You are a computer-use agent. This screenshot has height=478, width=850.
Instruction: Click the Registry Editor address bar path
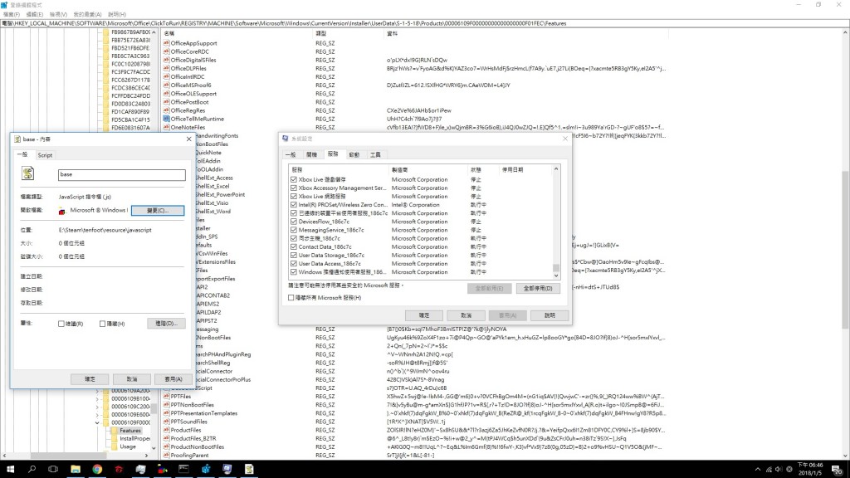pos(285,23)
